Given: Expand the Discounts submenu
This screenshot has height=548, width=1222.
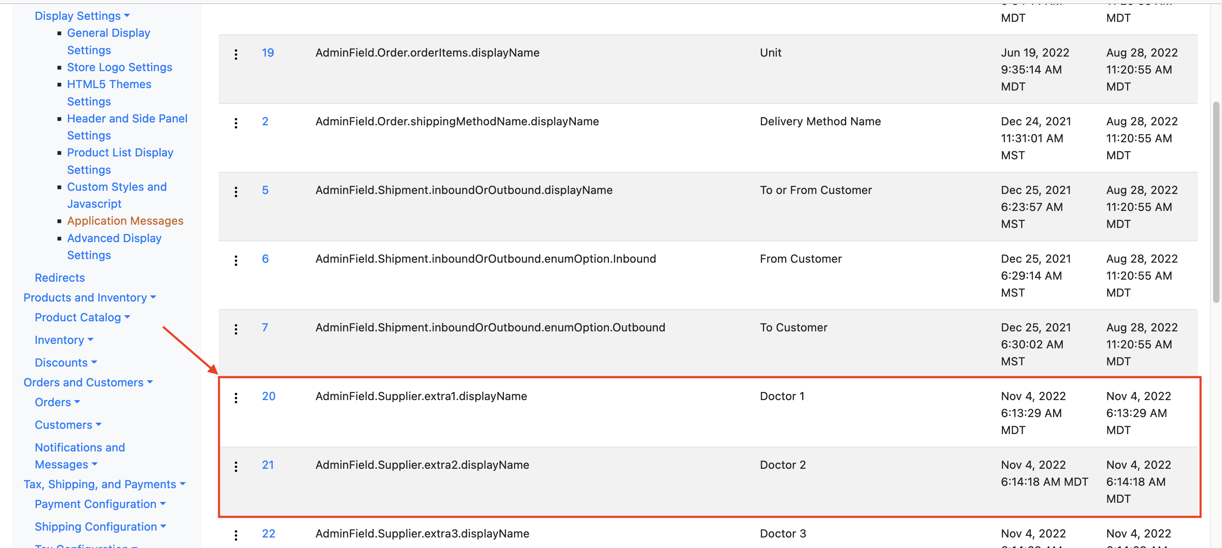Looking at the screenshot, I should pyautogui.click(x=66, y=363).
